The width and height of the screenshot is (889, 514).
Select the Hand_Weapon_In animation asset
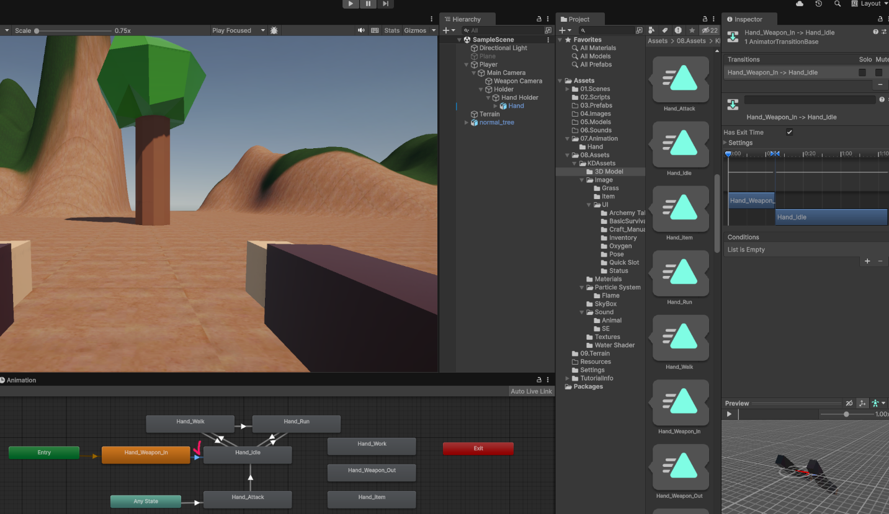(679, 406)
